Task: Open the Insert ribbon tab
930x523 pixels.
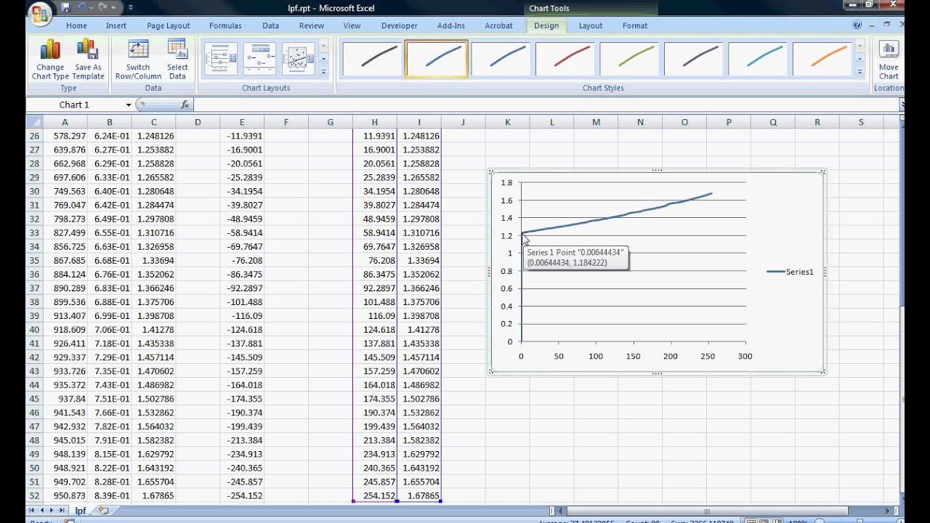Action: [x=116, y=25]
